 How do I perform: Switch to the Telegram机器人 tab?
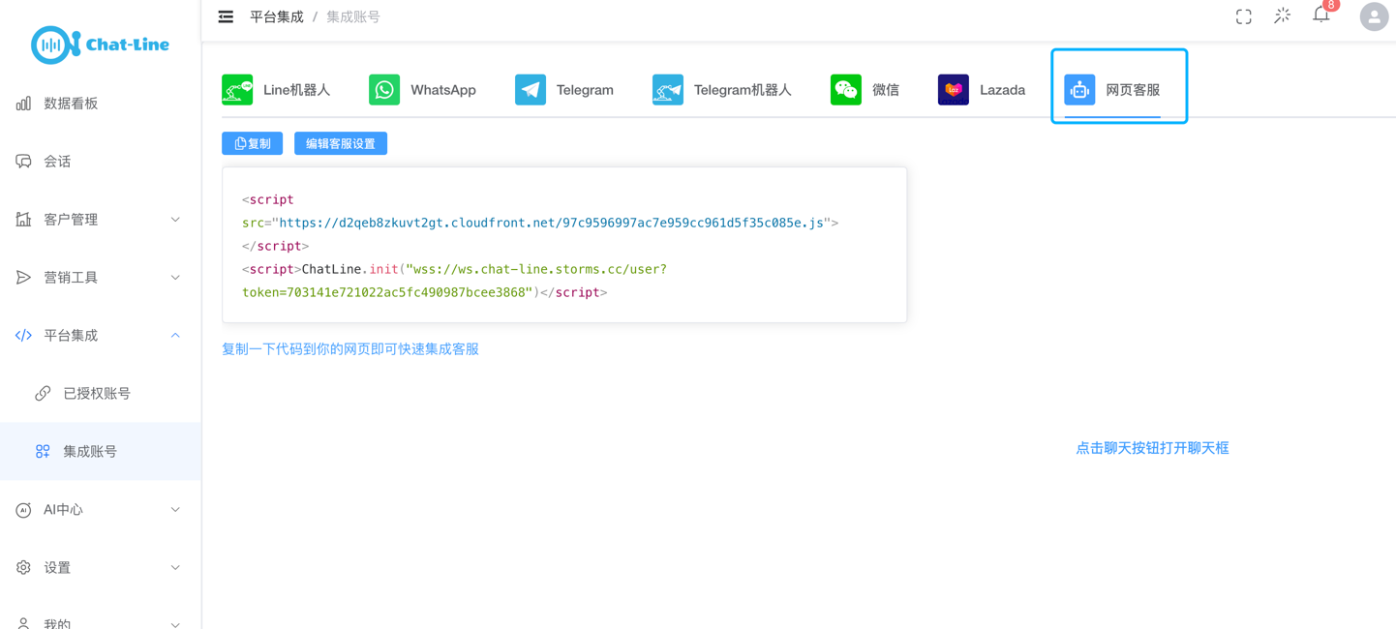[722, 90]
